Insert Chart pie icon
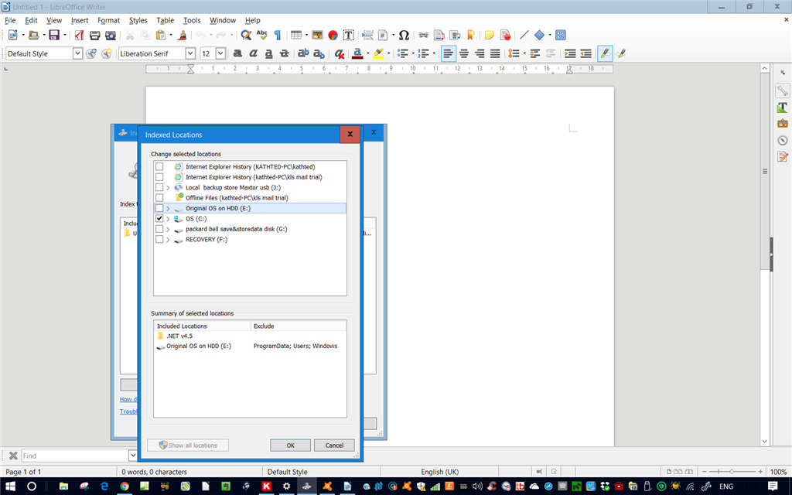 pos(333,35)
